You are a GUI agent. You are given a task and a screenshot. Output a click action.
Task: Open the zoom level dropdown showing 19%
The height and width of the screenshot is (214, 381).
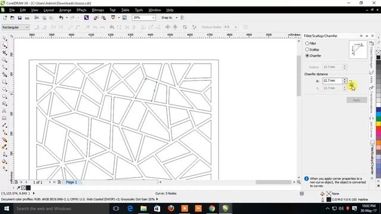click(154, 18)
